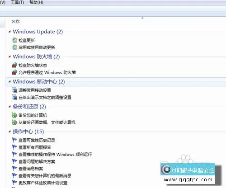The height and width of the screenshot is (188, 226).
Task: Click the sort arrow above the list
Action: 142,18
